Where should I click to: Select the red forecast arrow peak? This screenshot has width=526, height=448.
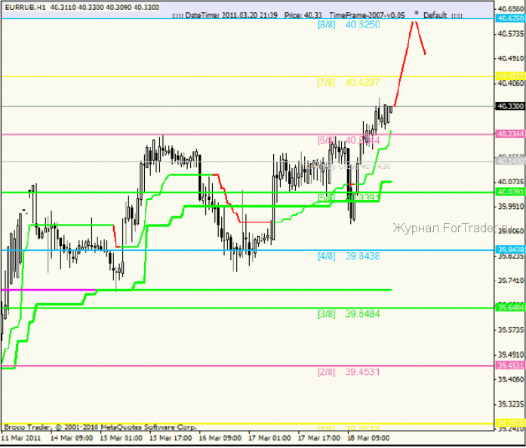coord(414,23)
